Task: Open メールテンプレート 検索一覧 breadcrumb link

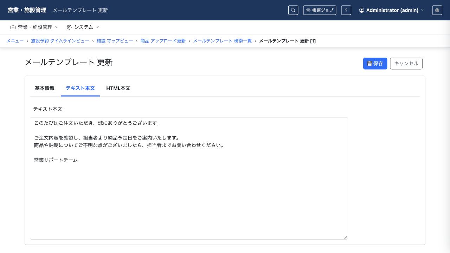Action: click(223, 41)
